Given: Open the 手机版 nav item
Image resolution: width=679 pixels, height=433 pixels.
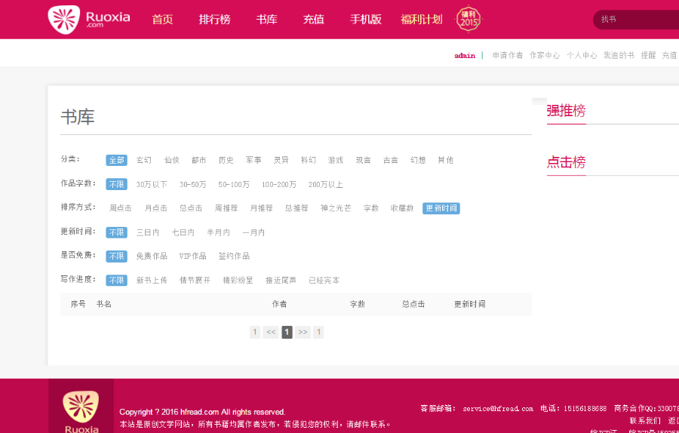Looking at the screenshot, I should [365, 20].
